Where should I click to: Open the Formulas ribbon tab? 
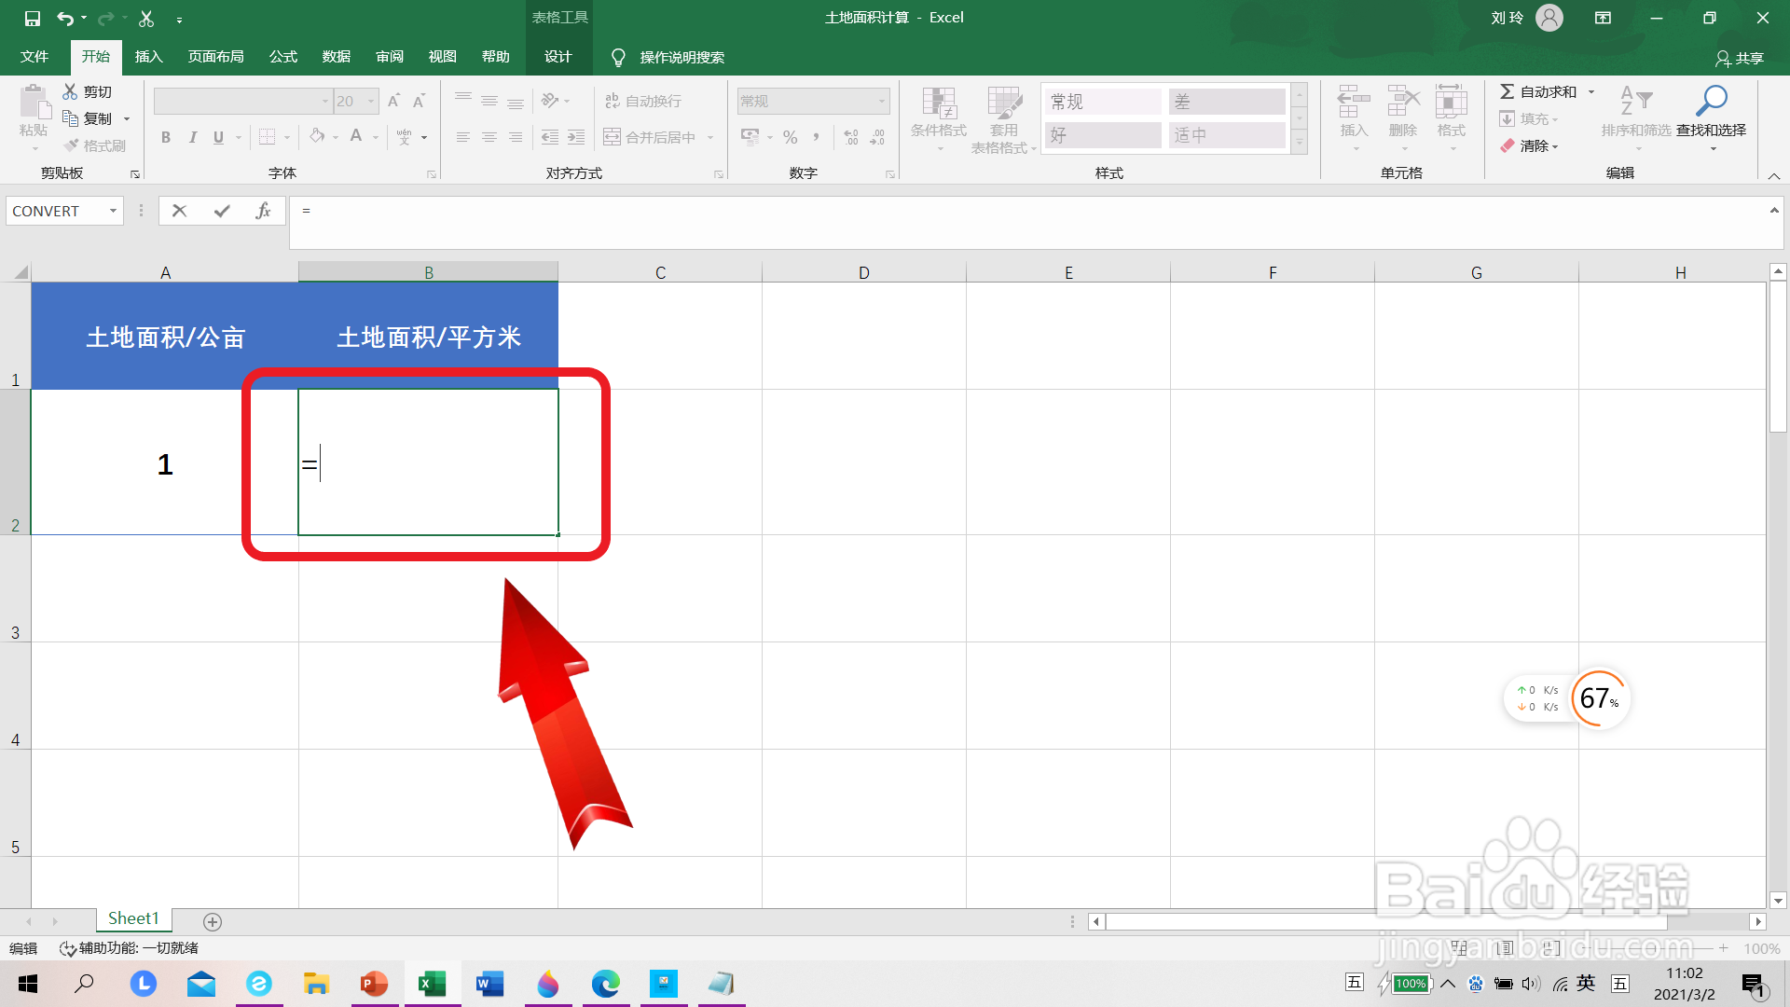pos(282,57)
